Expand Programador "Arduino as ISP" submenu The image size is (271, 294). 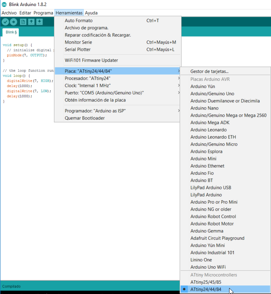pyautogui.click(x=117, y=111)
